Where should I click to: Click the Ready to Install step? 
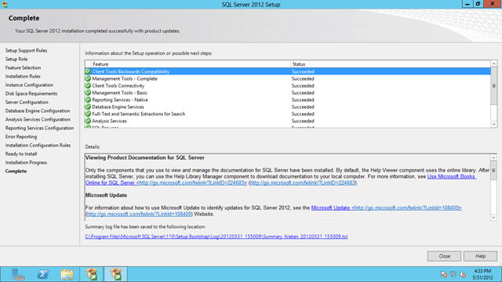[21, 154]
